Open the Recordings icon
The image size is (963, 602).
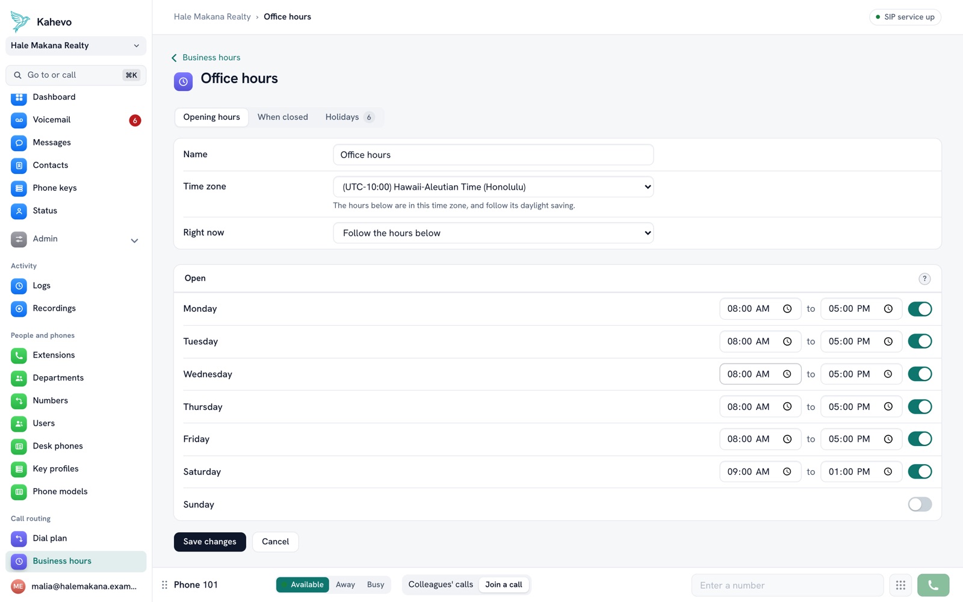[x=19, y=309]
